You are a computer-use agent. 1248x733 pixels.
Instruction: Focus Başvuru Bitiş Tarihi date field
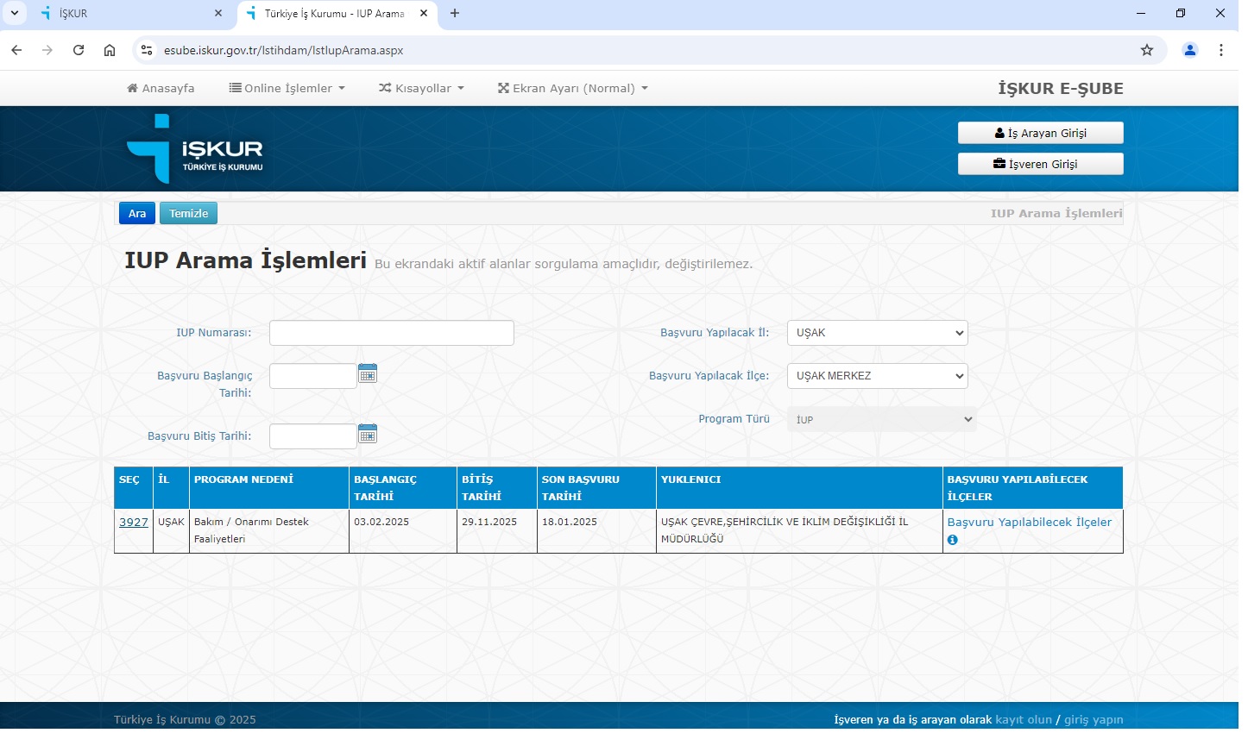click(x=313, y=436)
